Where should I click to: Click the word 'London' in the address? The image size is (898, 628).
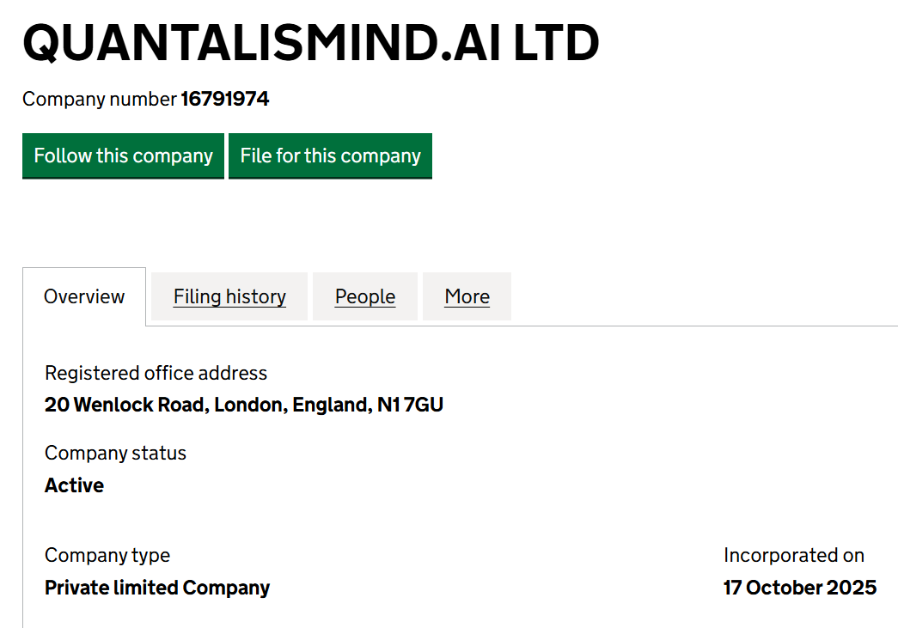[249, 405]
